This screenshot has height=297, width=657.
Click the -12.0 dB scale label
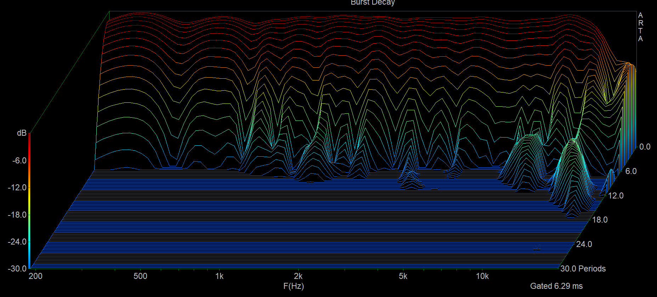tap(17, 187)
